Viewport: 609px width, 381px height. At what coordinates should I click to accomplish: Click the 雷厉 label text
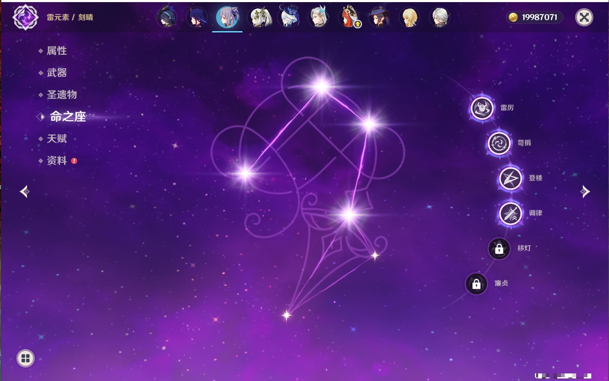click(507, 108)
